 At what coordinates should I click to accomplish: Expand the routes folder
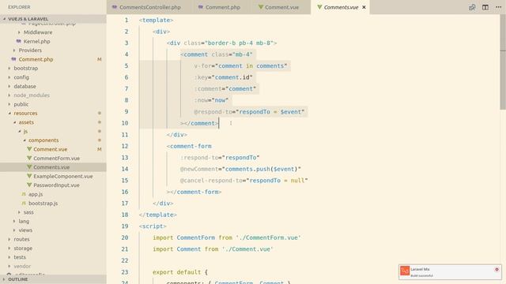pos(21,240)
